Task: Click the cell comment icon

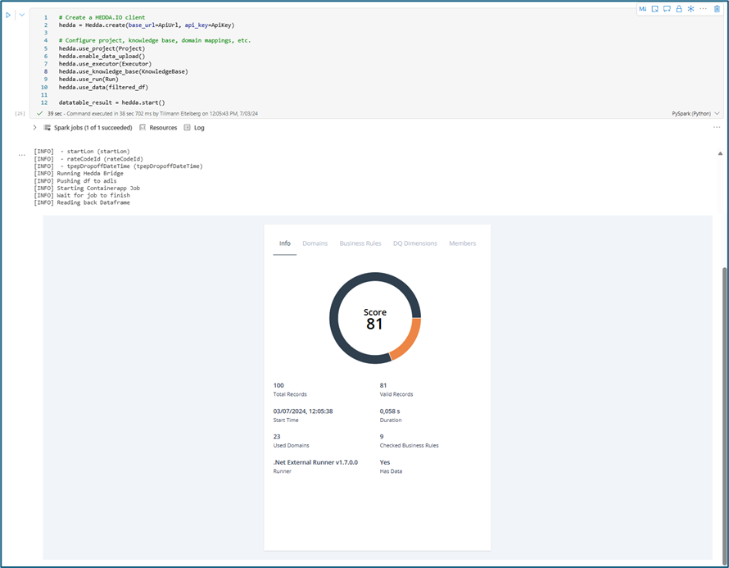Action: [667, 9]
